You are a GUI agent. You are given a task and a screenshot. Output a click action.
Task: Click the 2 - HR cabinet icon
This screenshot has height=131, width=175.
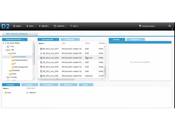(8, 50)
